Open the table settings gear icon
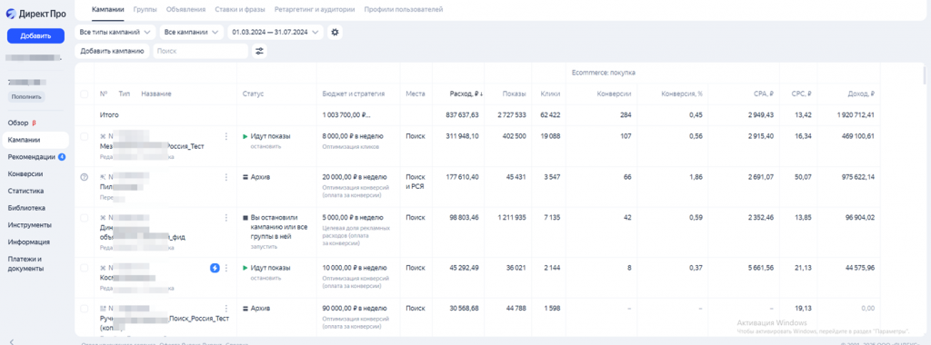The image size is (931, 345). click(335, 32)
